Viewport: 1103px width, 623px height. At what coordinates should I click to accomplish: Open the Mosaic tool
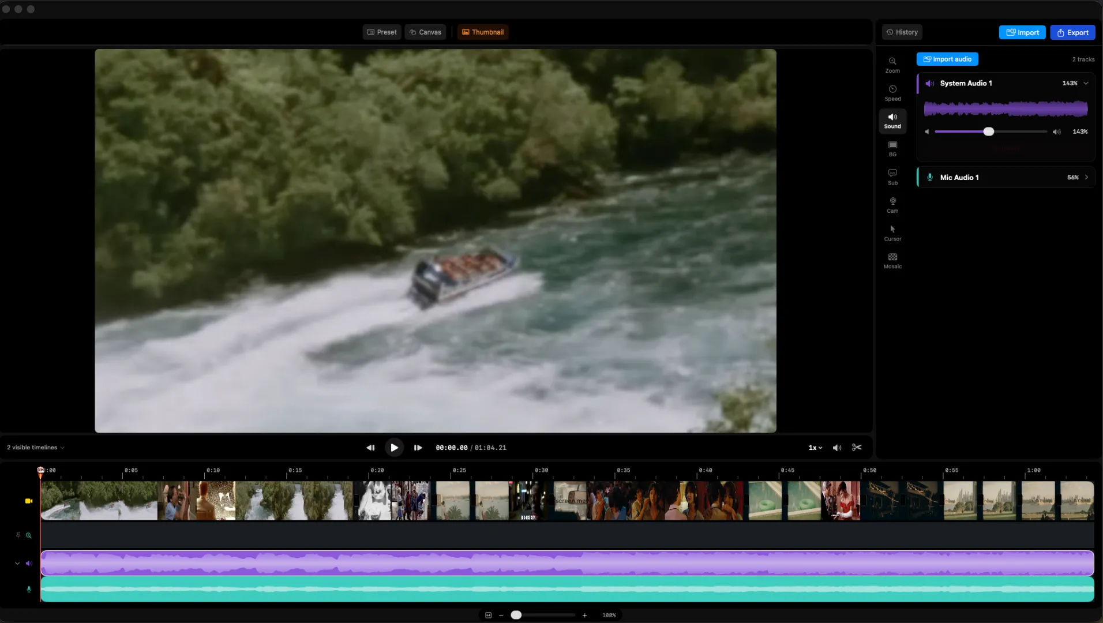click(x=892, y=261)
